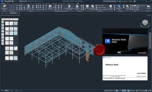Toggle grid display in the status bar
The image size is (152, 92).
pyautogui.click(x=110, y=90)
